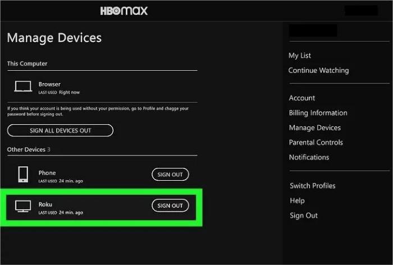Sign out the Phone device

coord(170,175)
